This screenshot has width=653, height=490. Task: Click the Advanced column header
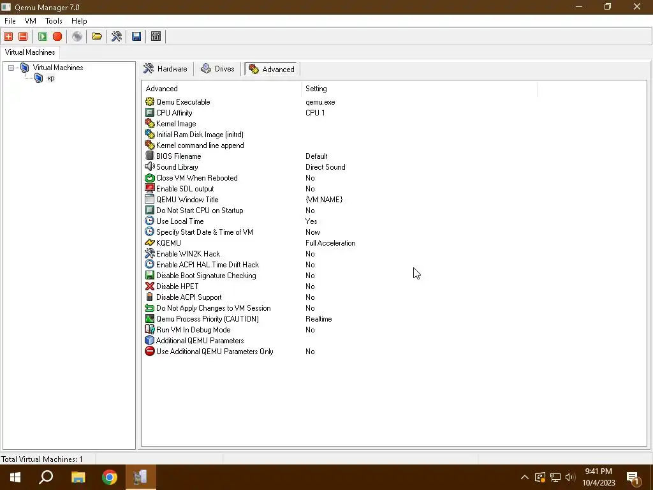point(221,88)
